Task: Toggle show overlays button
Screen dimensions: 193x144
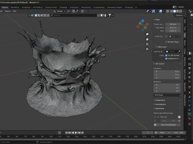Action: [160, 11]
